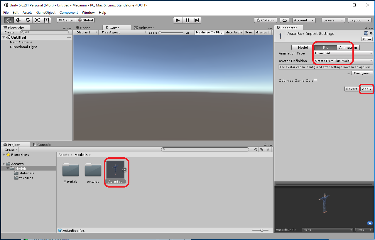Switch to the Animations tab
The height and width of the screenshot is (240, 375).
point(348,47)
